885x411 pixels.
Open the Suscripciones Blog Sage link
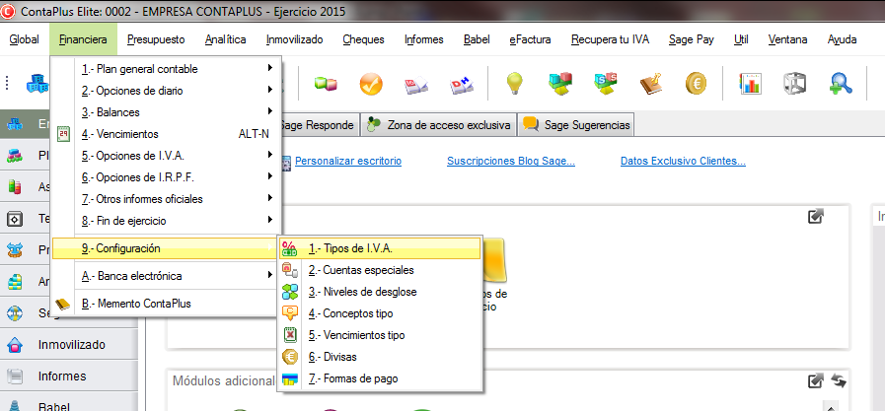coord(511,162)
